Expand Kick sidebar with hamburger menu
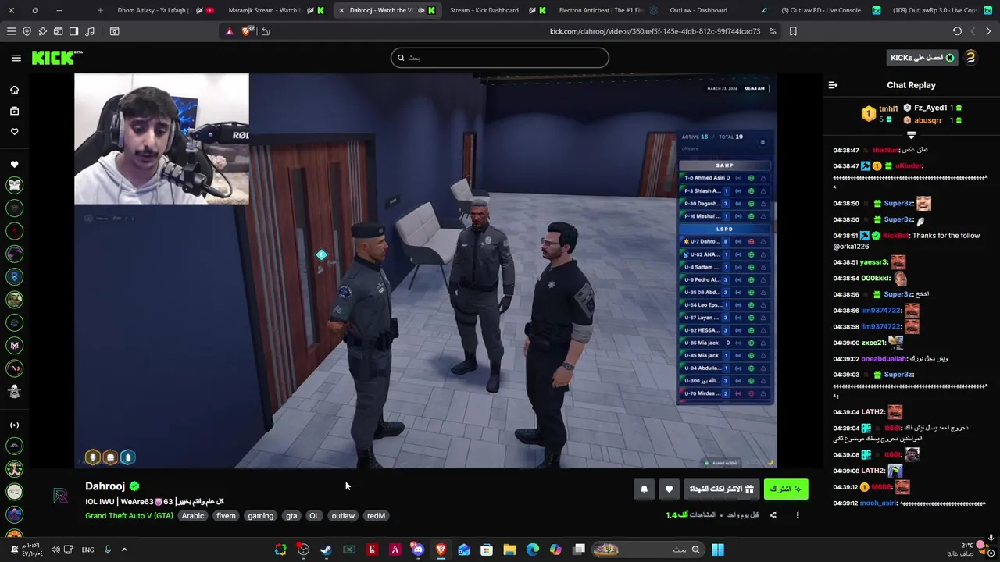Screen dimensions: 1000x562 tap(16, 58)
